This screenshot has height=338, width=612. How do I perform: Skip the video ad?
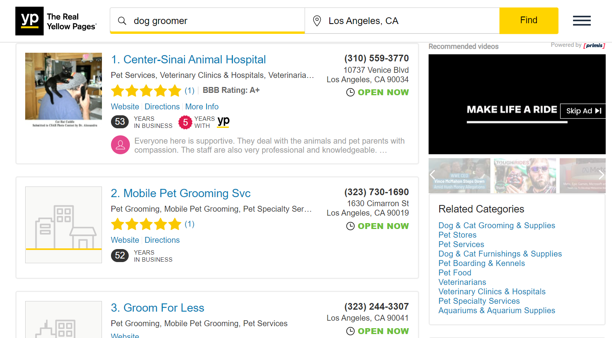point(584,111)
